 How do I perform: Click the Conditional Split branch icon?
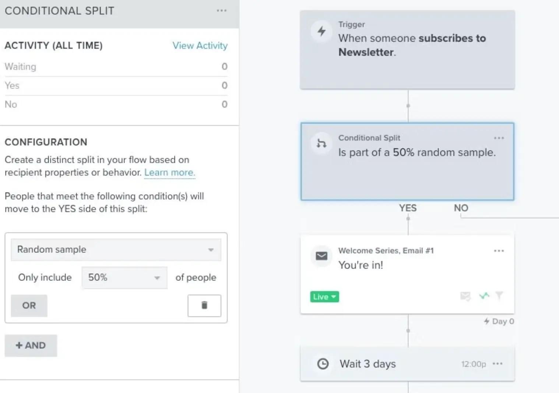point(321,144)
